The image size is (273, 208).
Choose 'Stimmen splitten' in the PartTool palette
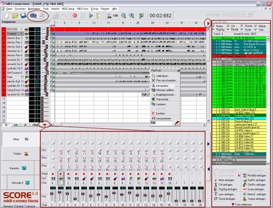[x=163, y=90]
